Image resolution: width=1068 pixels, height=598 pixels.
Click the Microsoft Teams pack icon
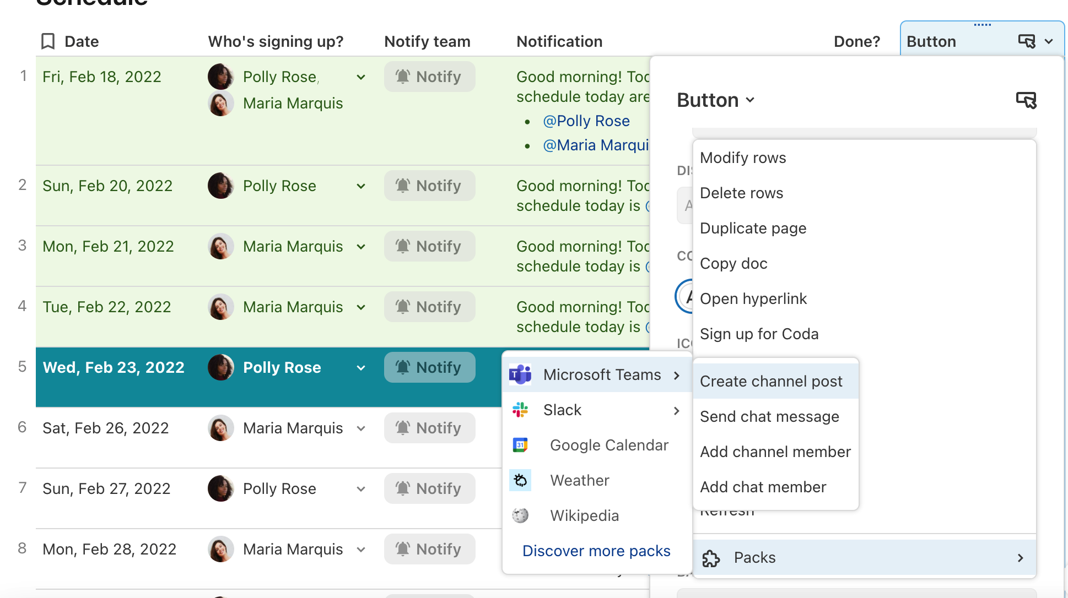520,374
